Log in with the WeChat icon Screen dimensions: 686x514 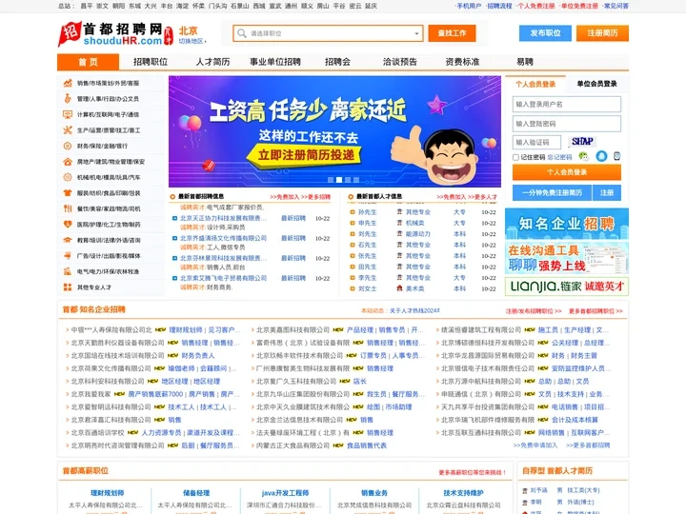584,156
